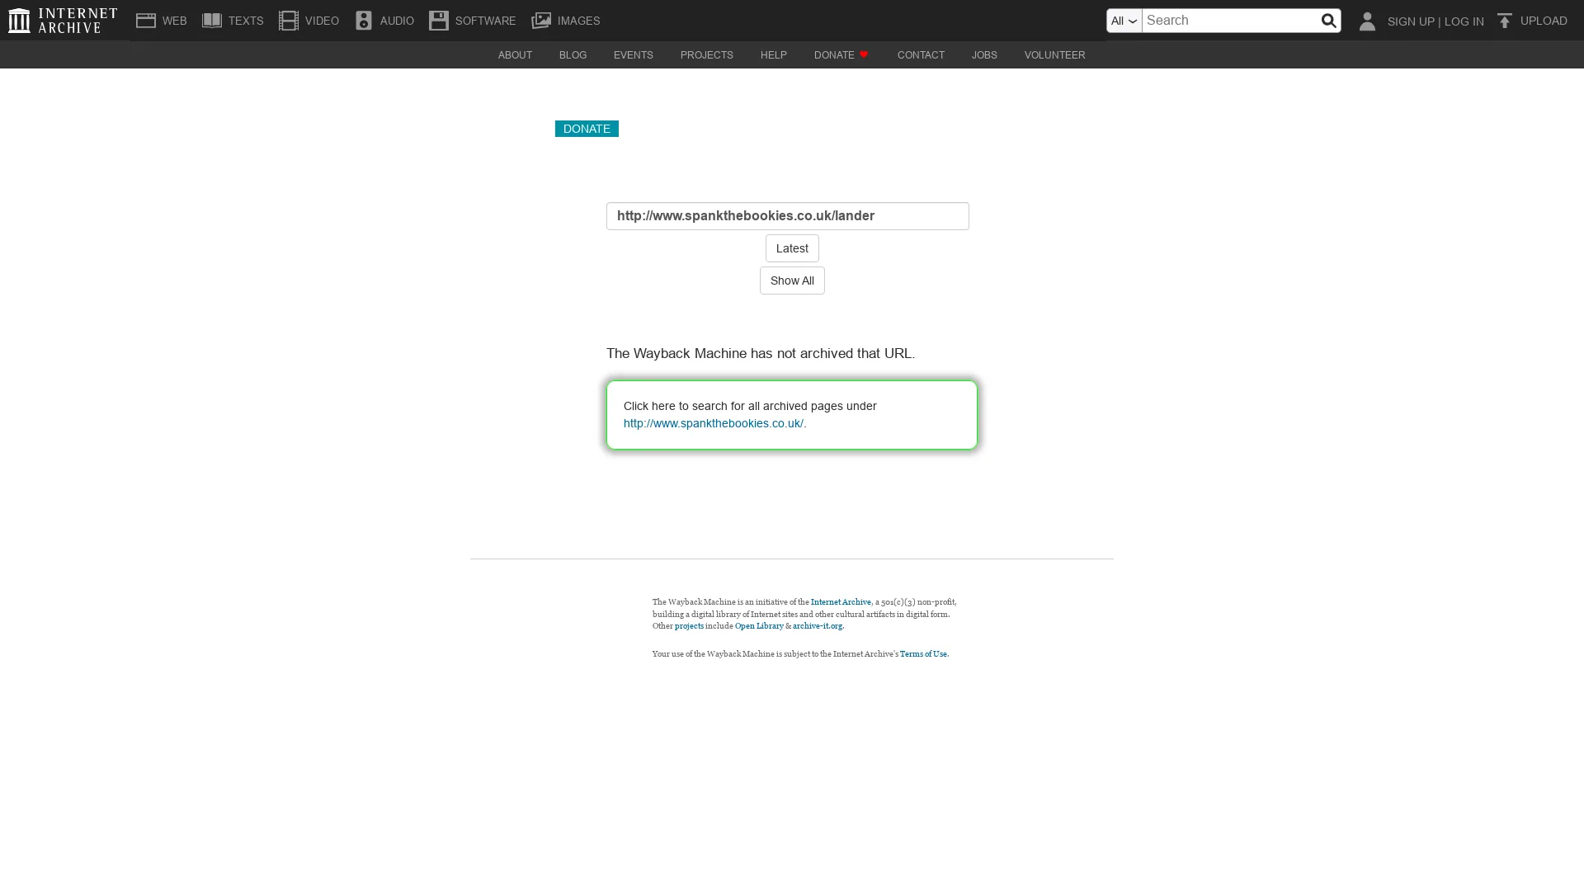Viewport: 1584px width, 891px height.
Task: Click the Donate text in navigation bar
Action: 834,55
